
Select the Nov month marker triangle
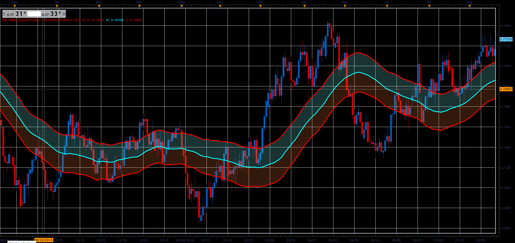click(x=99, y=6)
